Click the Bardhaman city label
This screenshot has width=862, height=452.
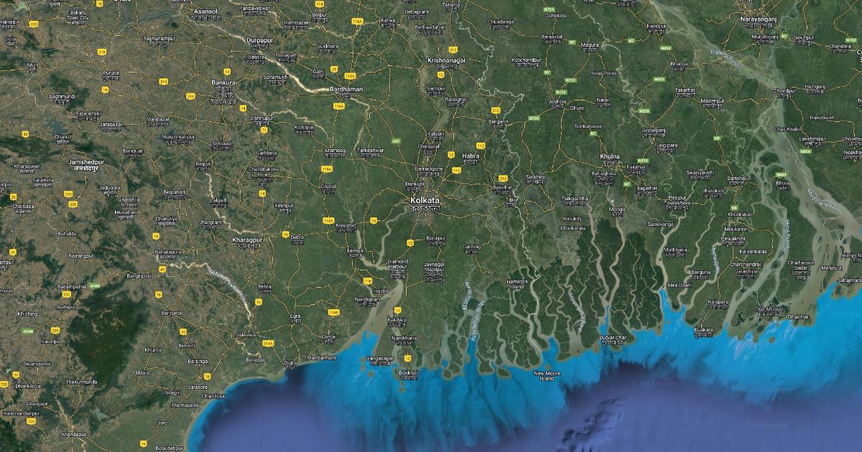346,89
